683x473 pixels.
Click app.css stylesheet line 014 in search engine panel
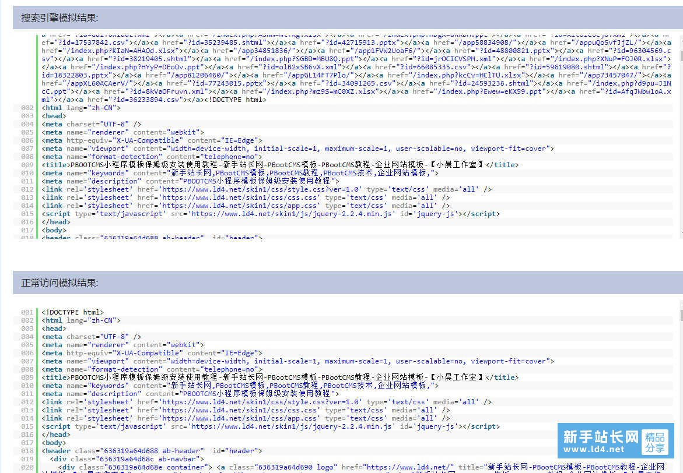[246, 206]
